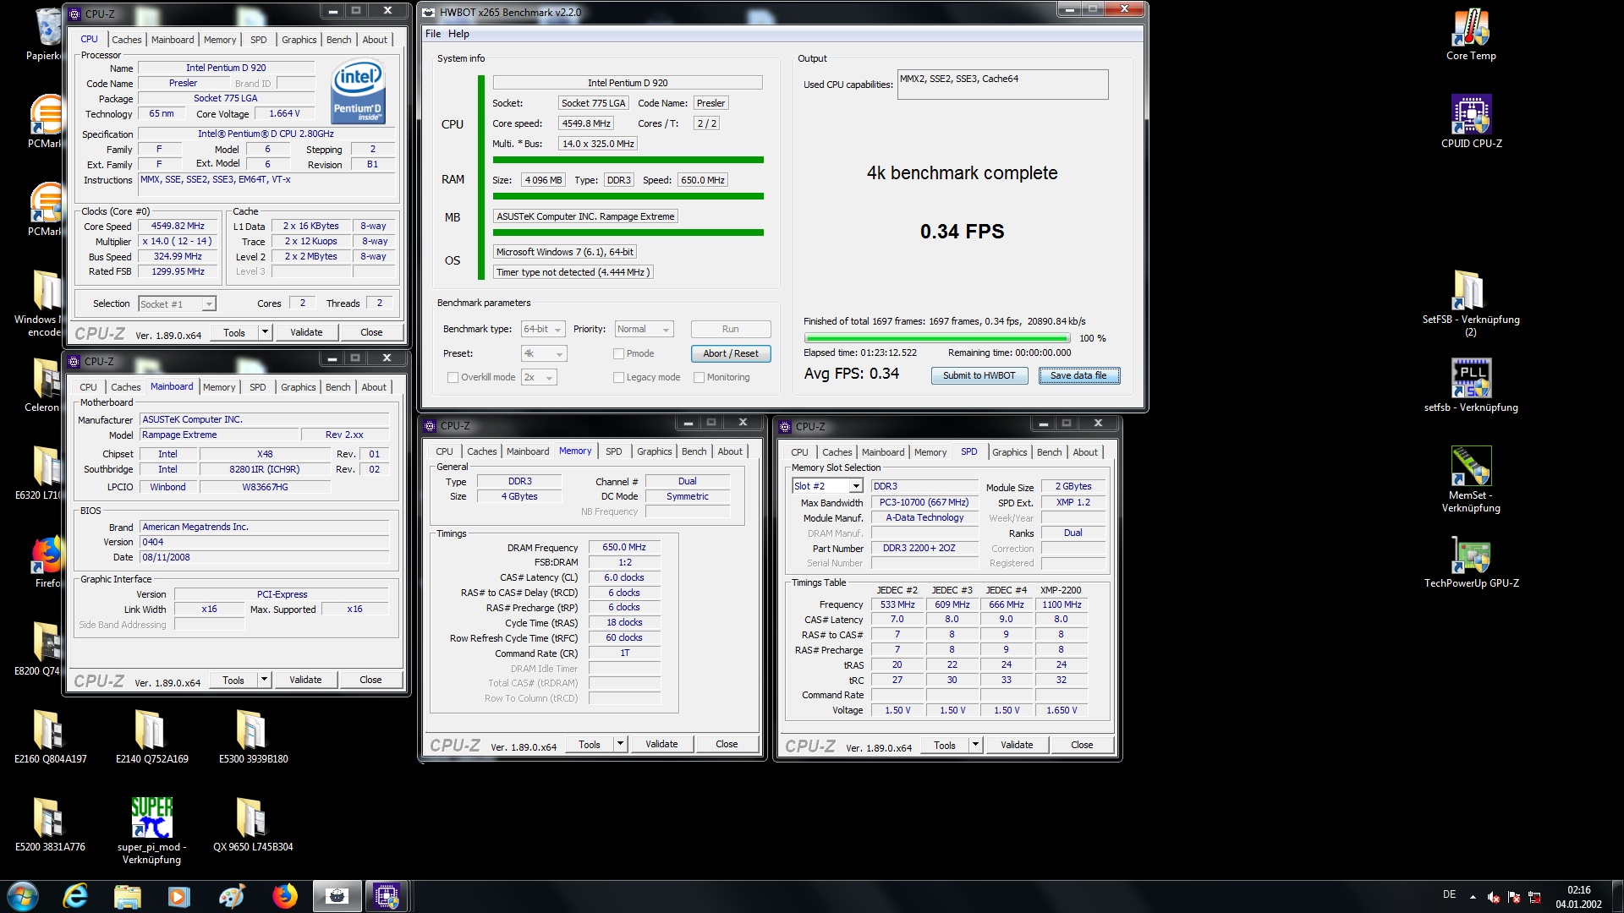This screenshot has height=913, width=1624.
Task: Open the Overkill 2x dropdown
Action: (539, 378)
